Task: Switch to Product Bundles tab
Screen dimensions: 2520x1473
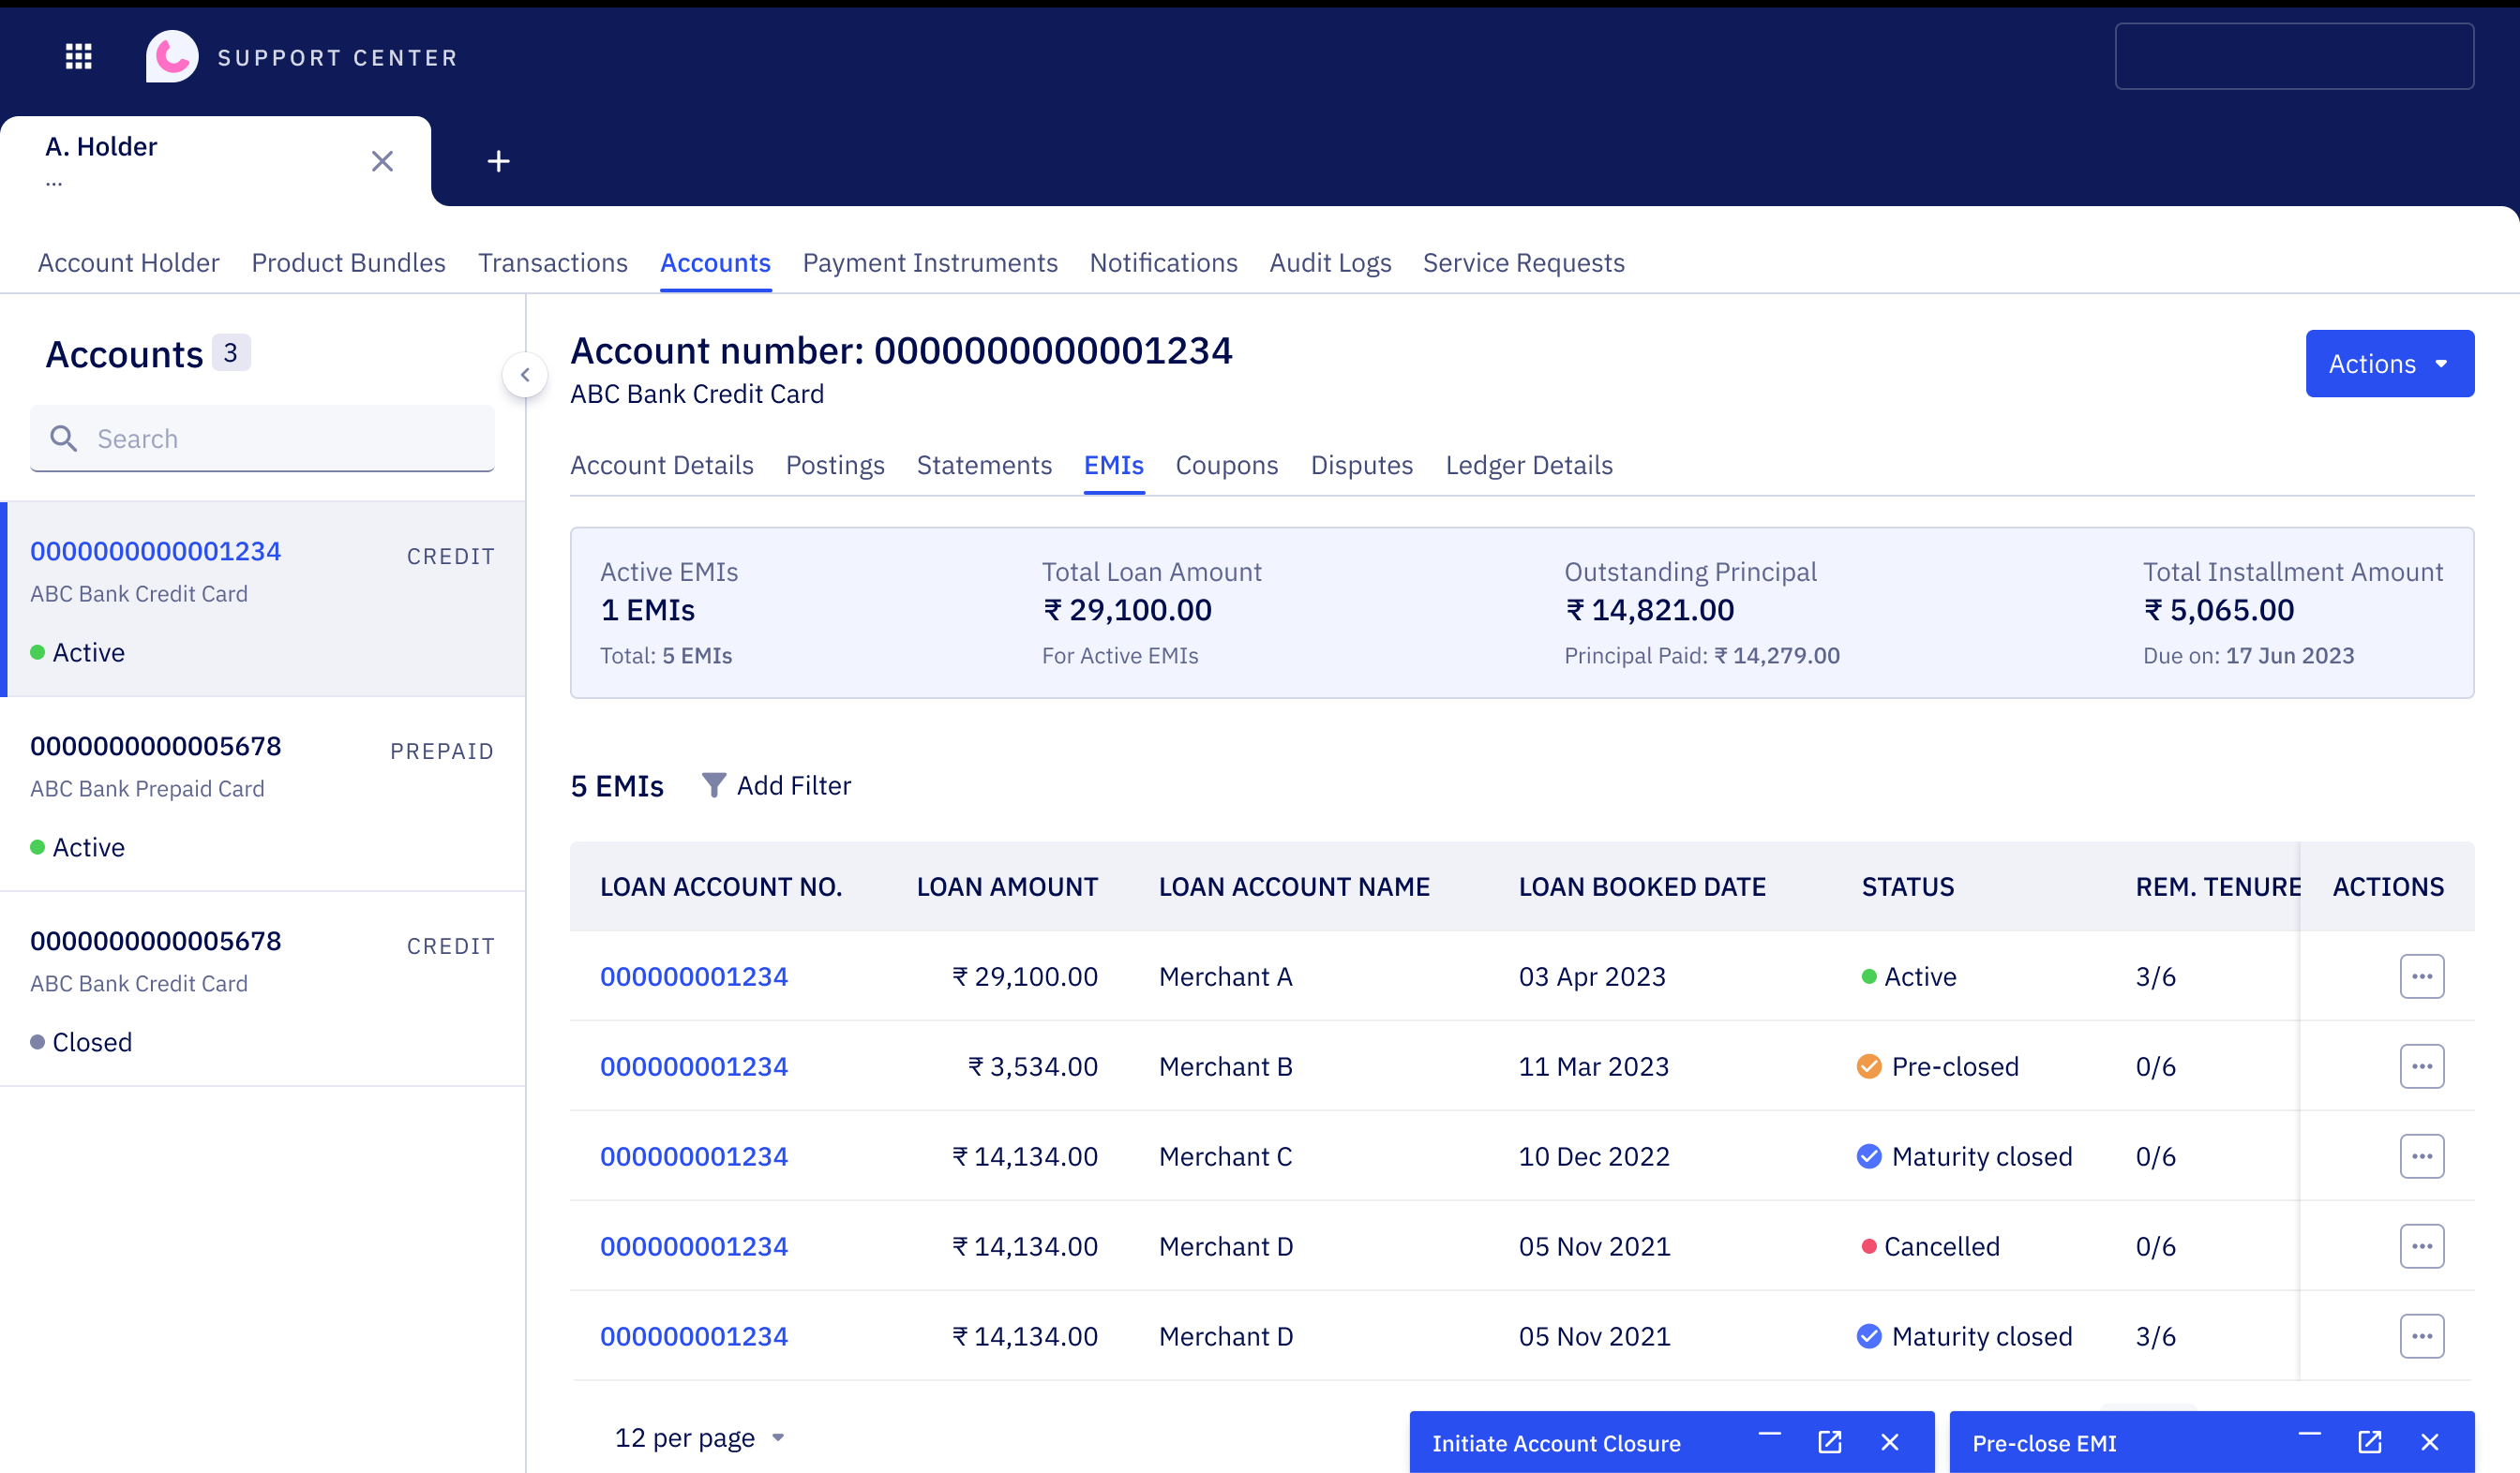Action: pos(348,262)
